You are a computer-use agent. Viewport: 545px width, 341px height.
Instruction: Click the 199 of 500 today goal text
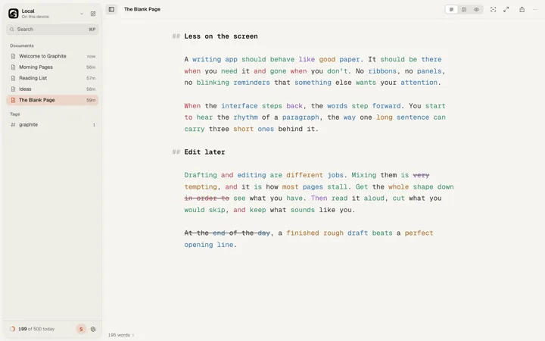click(x=36, y=329)
